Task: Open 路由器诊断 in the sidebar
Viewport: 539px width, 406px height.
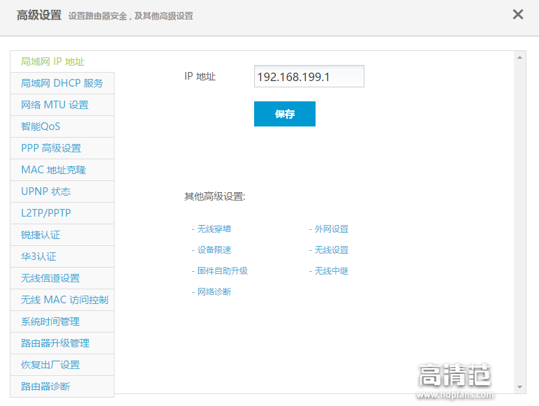Action: (x=62, y=386)
